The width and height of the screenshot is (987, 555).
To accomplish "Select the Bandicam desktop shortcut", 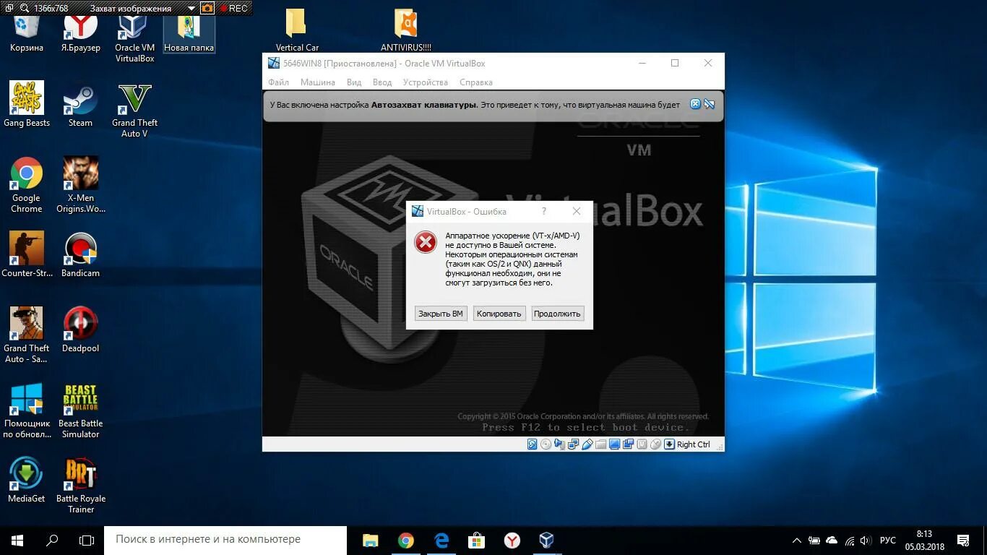I will 81,254.
